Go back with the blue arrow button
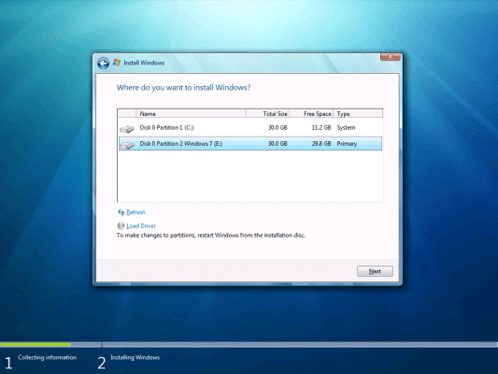 point(103,64)
